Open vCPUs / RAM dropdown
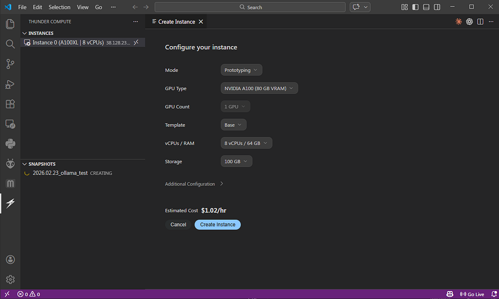 (x=247, y=143)
